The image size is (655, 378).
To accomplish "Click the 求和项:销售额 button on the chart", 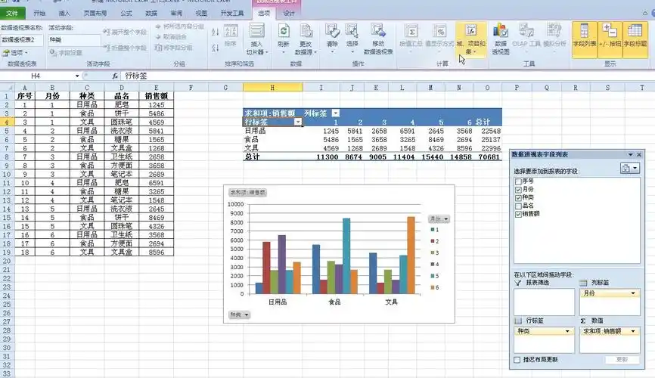I will coord(247,193).
